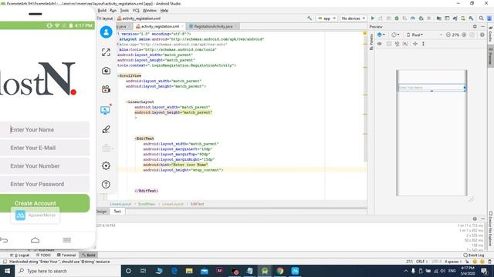Open the whiteboard pen tool in ApowerMirror
This screenshot has width=494, height=277.
pyautogui.click(x=107, y=129)
